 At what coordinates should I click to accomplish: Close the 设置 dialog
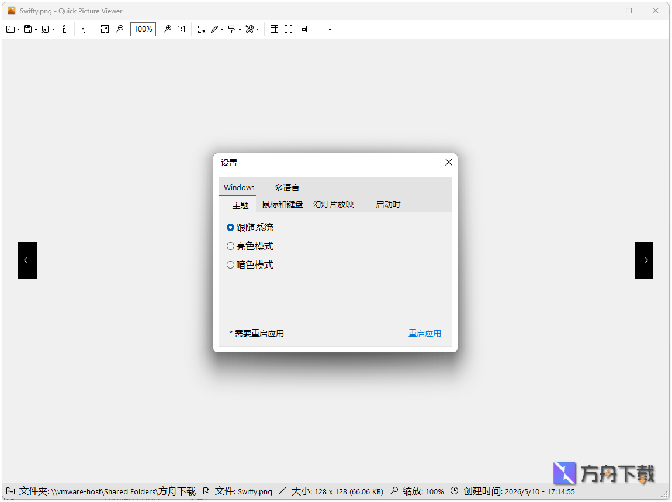pos(449,162)
